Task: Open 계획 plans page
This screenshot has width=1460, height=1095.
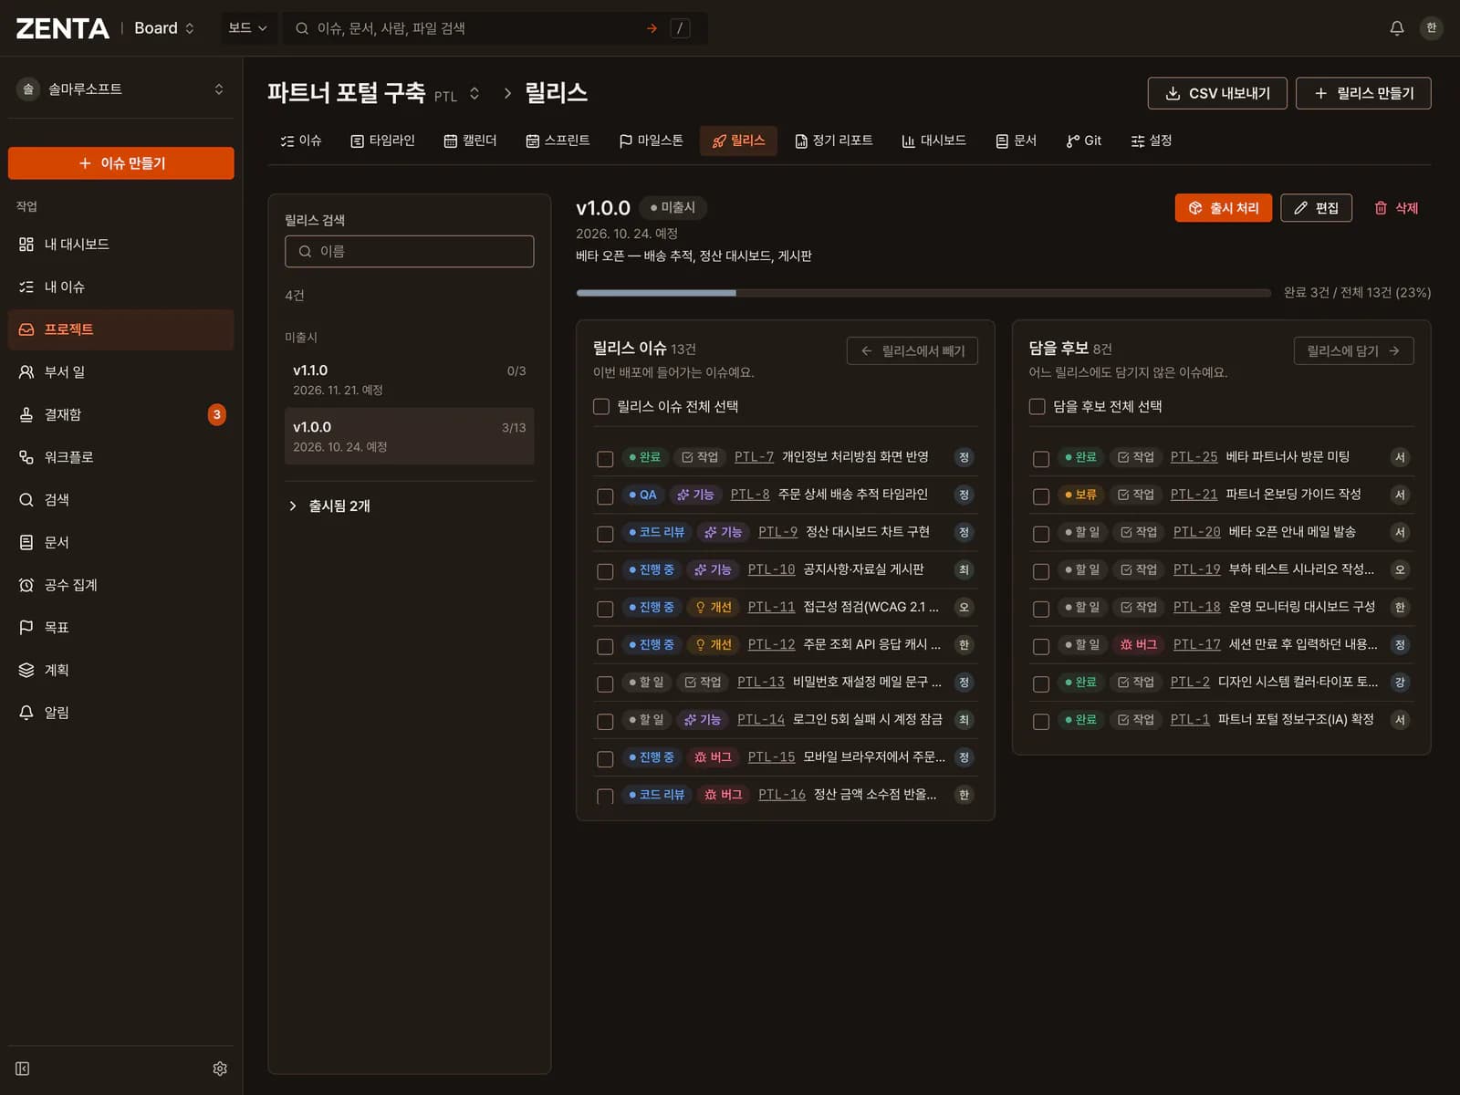Action: (120, 670)
